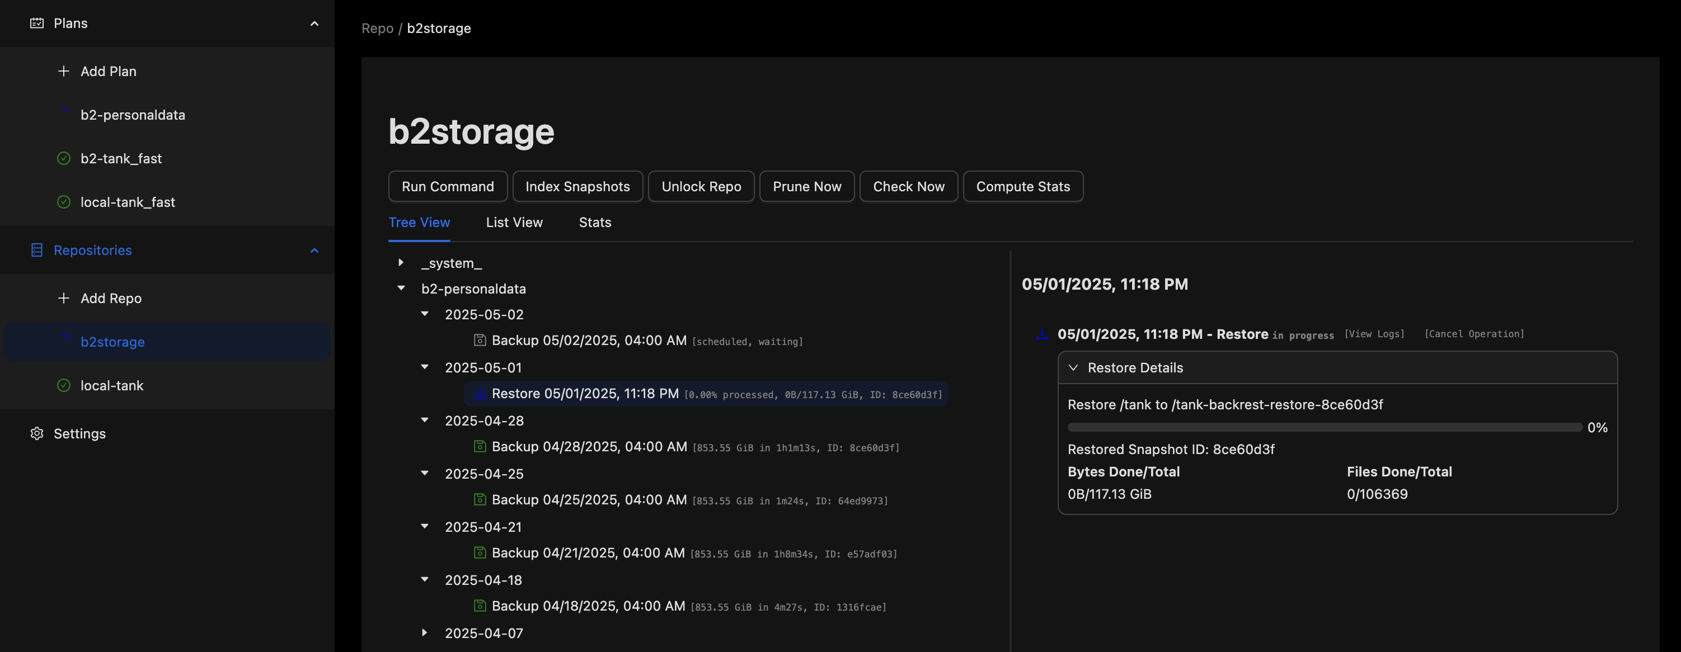Collapse the Plans sidebar section chevron
This screenshot has height=652, width=1681.
coord(314,23)
